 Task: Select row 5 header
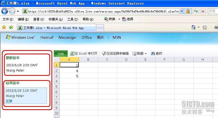tap(57, 86)
